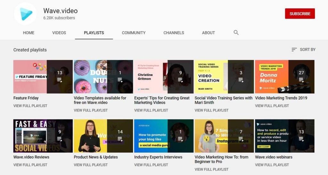Image resolution: width=328 pixels, height=175 pixels.
Task: Open the Community tab
Action: pos(134,33)
